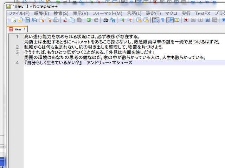Click the highlighted line "『自分らしく生きているかい?』"
This screenshot has width=225, height=168.
pos(78,63)
